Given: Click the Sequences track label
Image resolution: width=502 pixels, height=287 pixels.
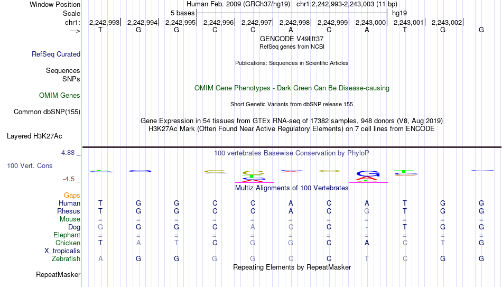Looking at the screenshot, I should (x=63, y=70).
